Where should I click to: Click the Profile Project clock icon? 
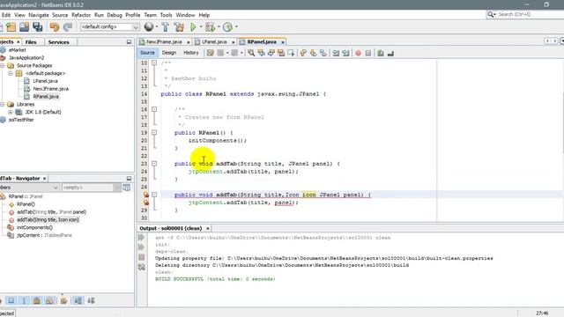coord(227,27)
